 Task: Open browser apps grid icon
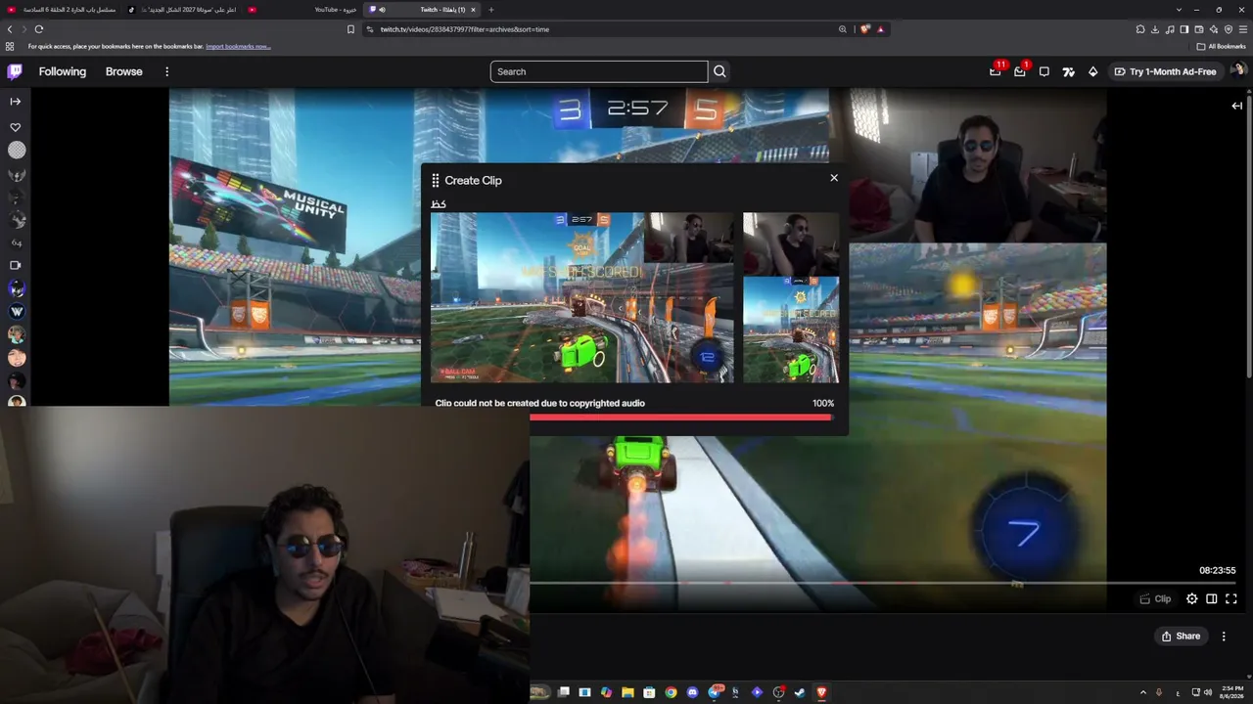pos(10,46)
